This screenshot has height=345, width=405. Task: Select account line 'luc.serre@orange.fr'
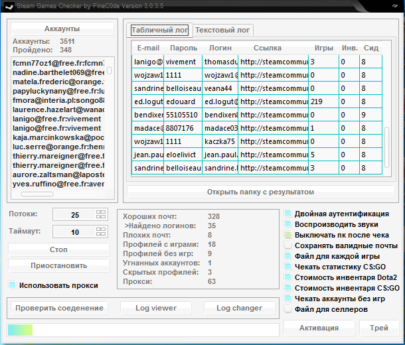tap(58, 147)
